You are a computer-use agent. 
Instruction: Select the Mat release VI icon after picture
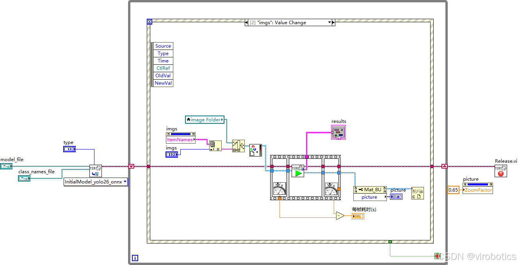(418, 193)
